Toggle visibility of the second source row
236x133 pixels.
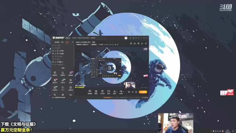click(x=53, y=48)
